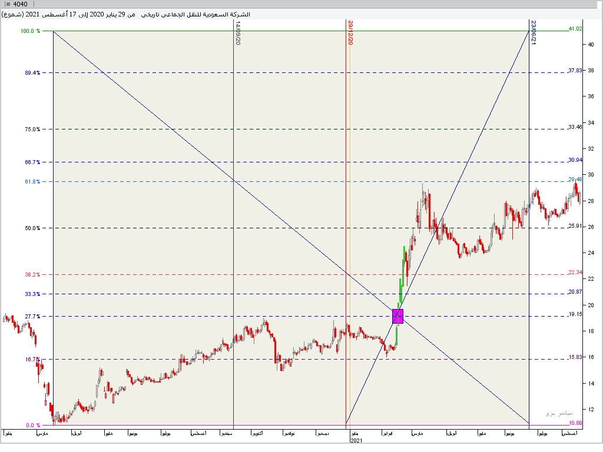Select the 4040 symbol tab
603x452 pixels.
coord(19,3)
